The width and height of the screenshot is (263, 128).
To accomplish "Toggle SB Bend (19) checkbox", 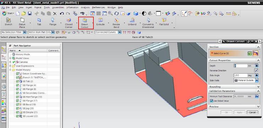I will pos(17,105).
